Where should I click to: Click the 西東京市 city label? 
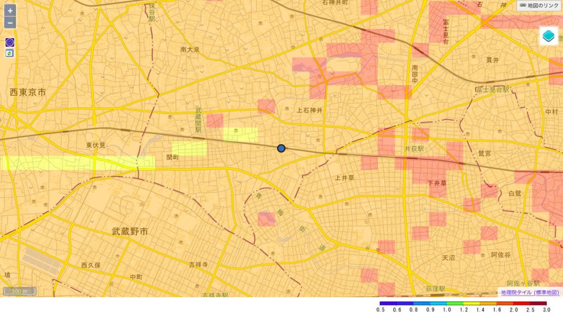point(28,92)
